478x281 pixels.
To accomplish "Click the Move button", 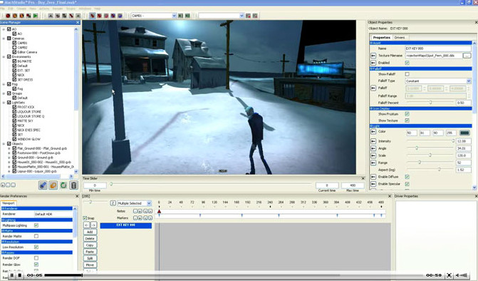I will (90, 265).
